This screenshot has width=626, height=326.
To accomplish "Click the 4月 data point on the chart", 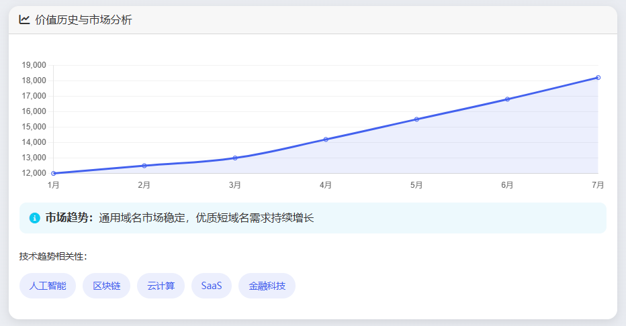I will click(x=326, y=140).
